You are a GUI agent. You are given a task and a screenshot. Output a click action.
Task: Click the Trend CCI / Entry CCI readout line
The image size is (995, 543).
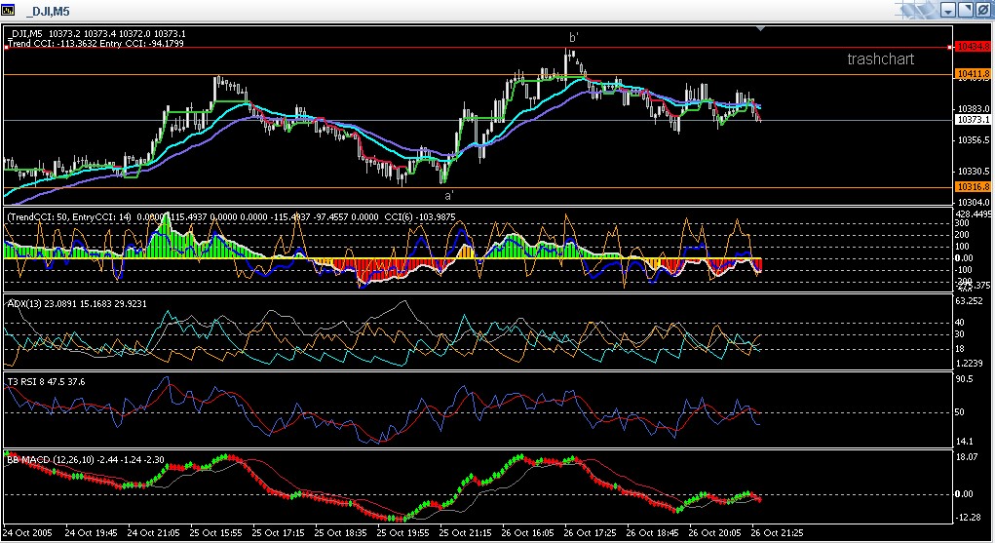[96, 43]
